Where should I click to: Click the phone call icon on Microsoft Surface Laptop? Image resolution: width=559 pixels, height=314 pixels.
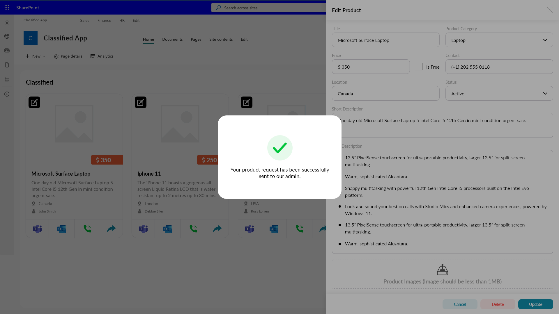[87, 228]
